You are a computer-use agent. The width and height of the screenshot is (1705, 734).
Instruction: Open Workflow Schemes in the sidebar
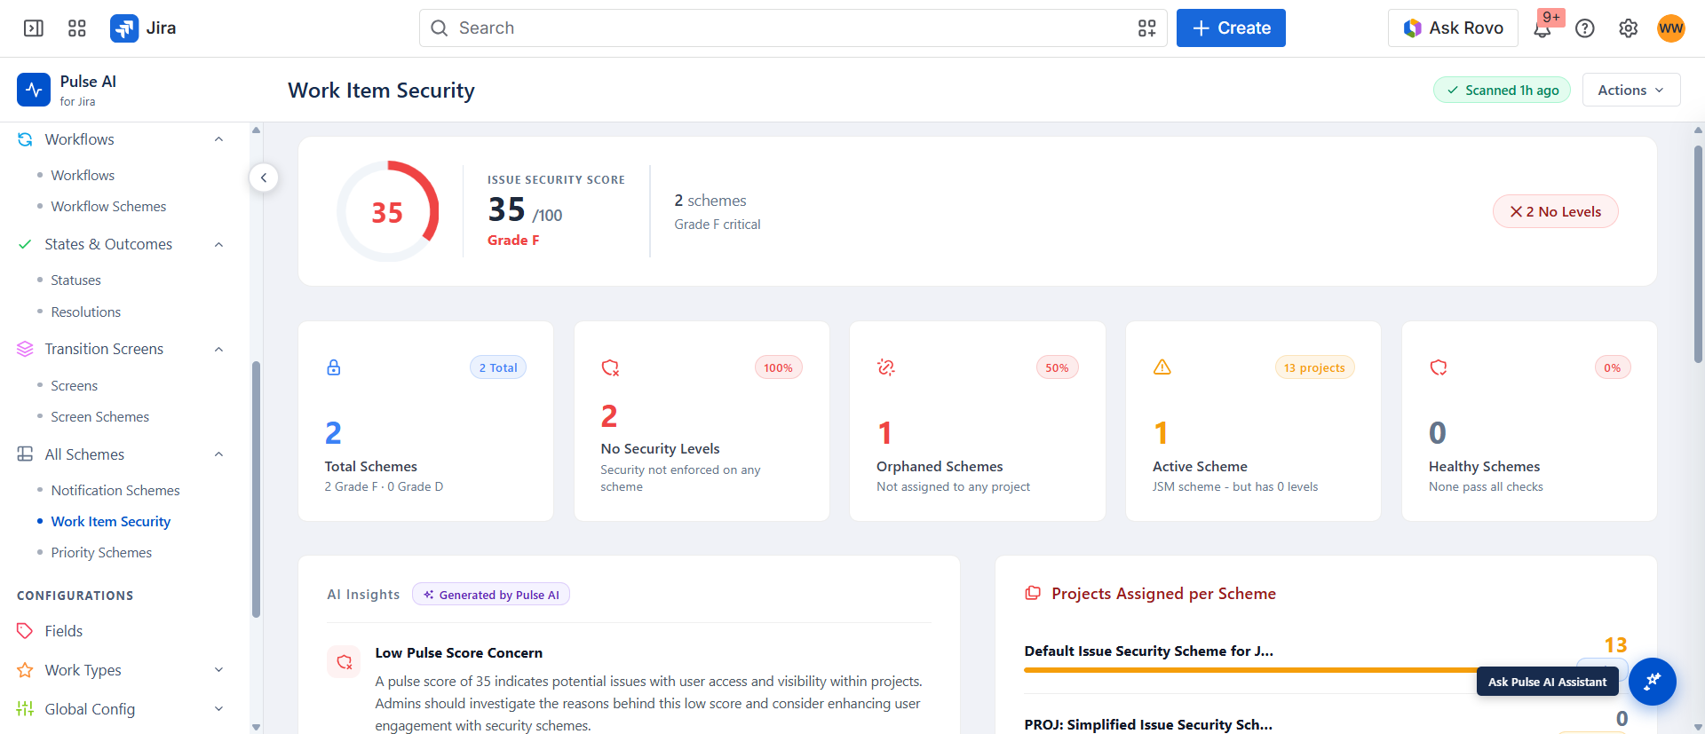click(x=108, y=206)
